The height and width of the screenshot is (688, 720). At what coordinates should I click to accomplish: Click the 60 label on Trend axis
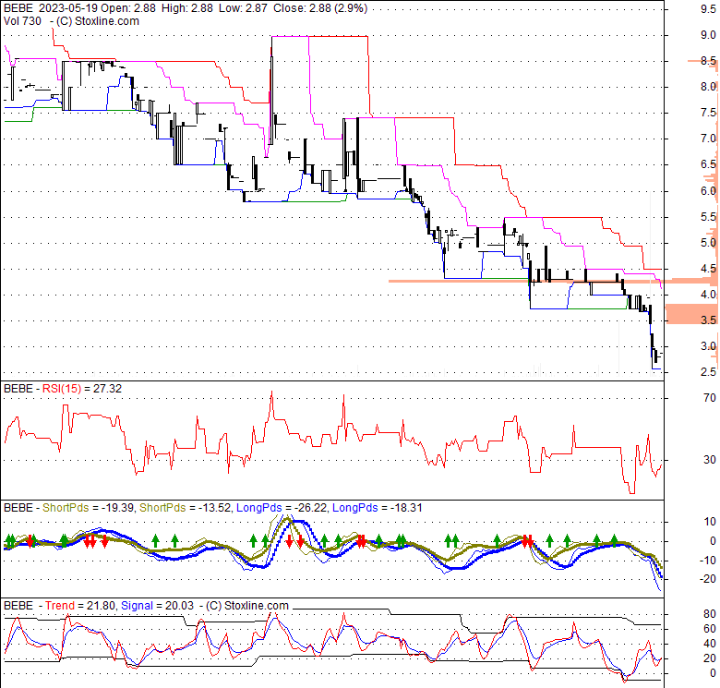click(x=710, y=629)
